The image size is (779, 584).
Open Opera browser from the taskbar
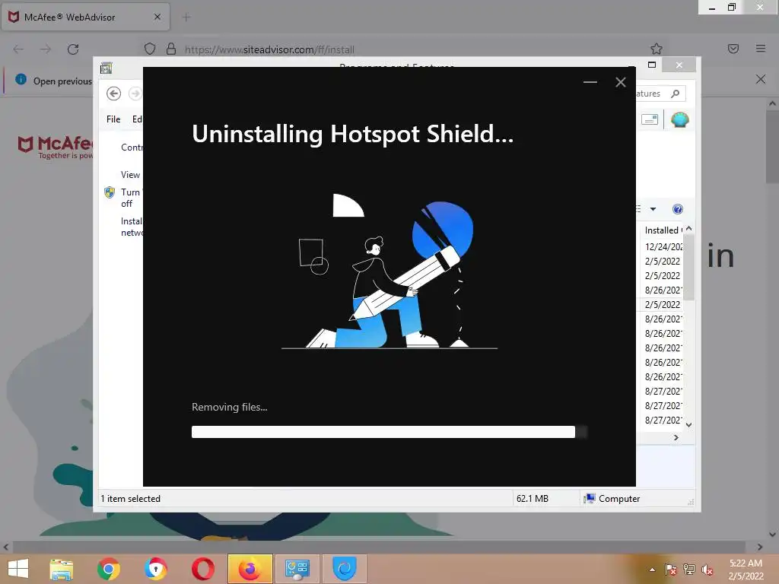202,569
